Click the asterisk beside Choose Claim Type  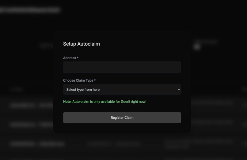coord(95,80)
